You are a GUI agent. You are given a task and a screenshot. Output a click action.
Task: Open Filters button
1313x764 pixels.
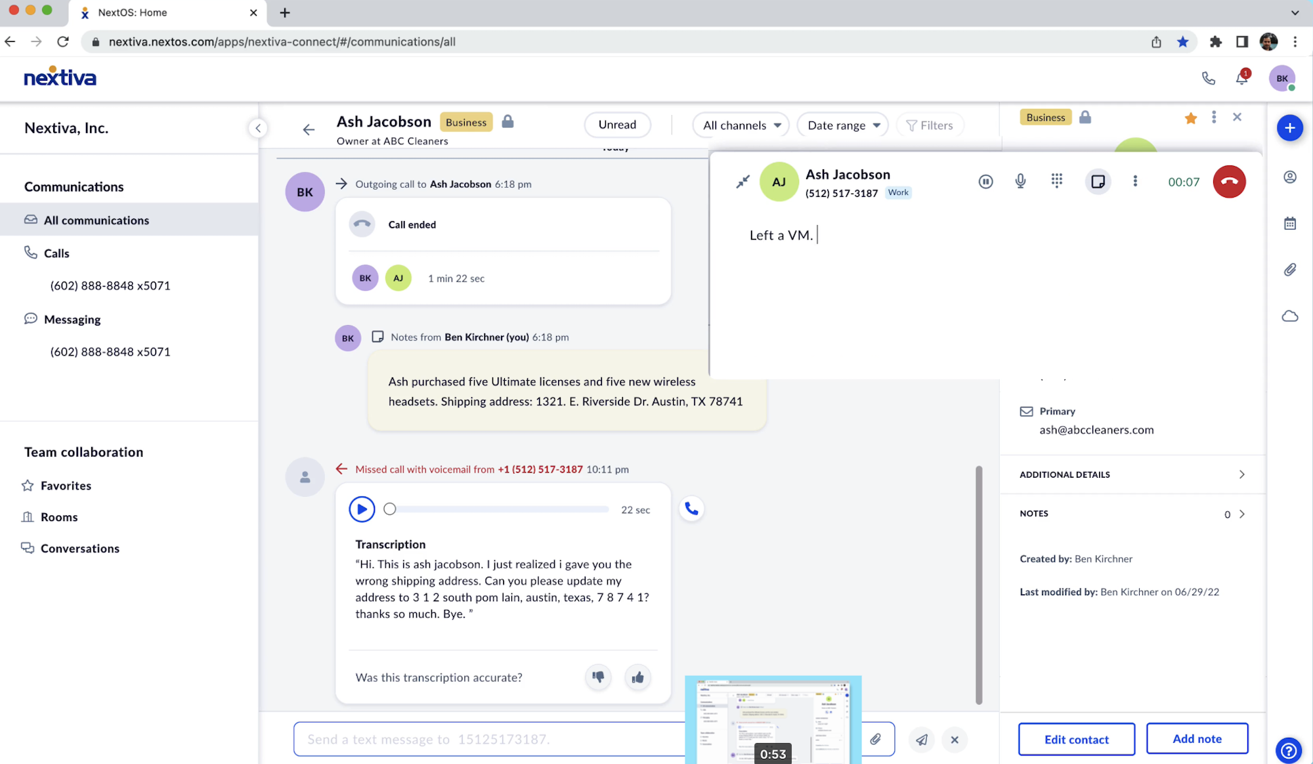(930, 125)
